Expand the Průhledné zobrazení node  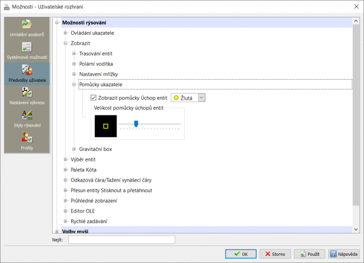(66, 201)
